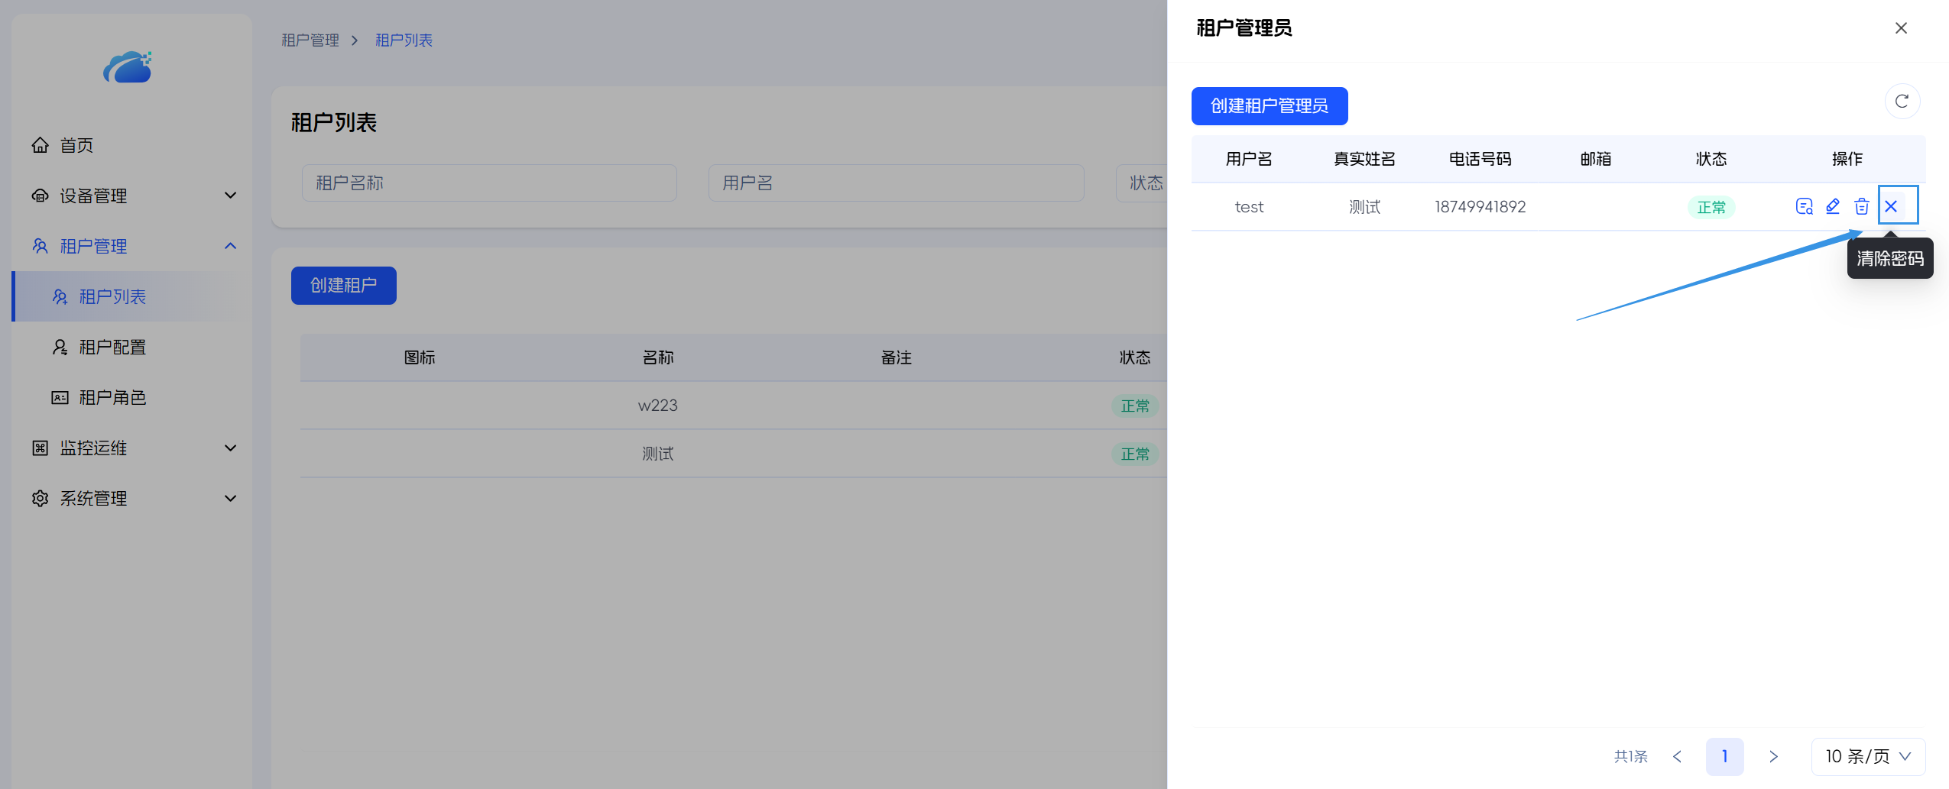Click the 监控运维 icon in sidebar
Image resolution: width=1949 pixels, height=789 pixels.
point(41,448)
